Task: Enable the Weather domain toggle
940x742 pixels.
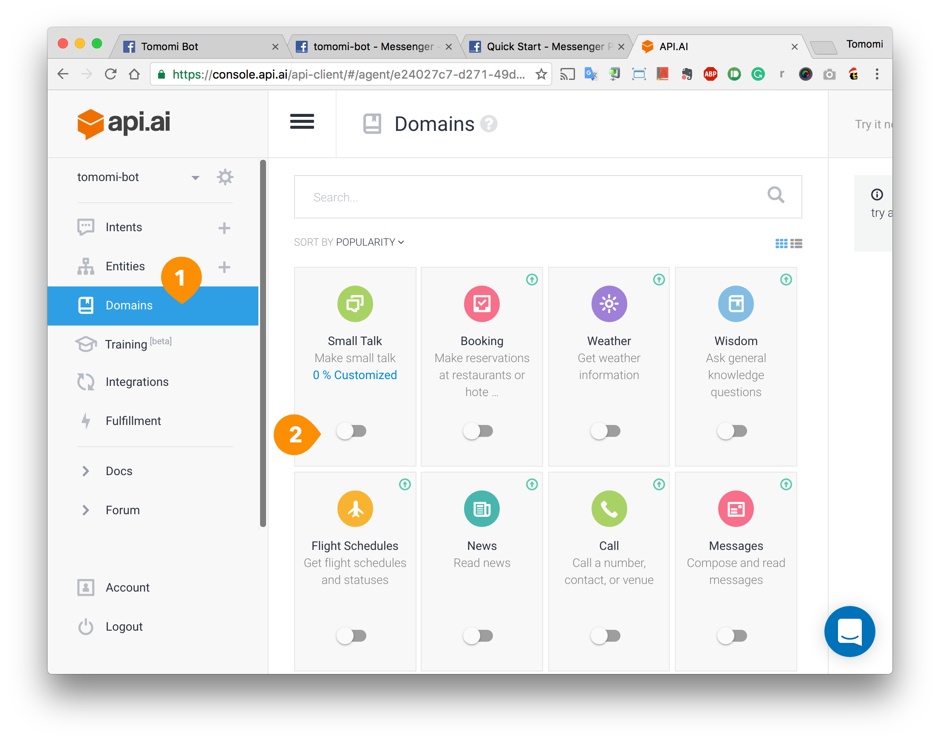Action: (607, 430)
